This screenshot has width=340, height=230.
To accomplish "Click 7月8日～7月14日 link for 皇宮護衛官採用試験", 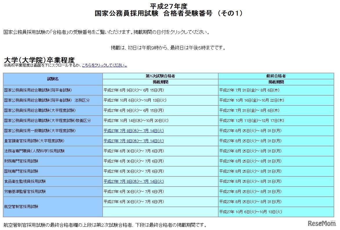I will tap(133, 141).
